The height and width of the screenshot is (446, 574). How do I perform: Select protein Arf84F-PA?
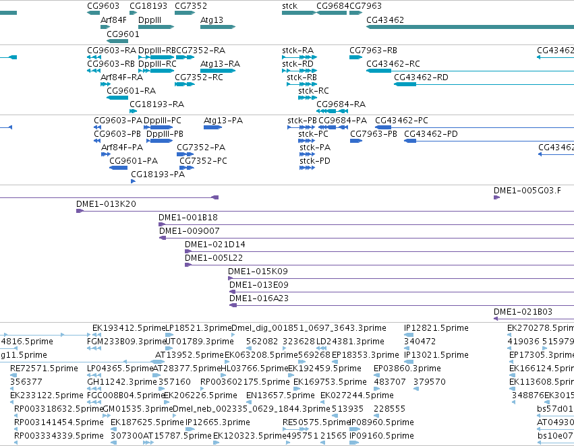pyautogui.click(x=106, y=154)
